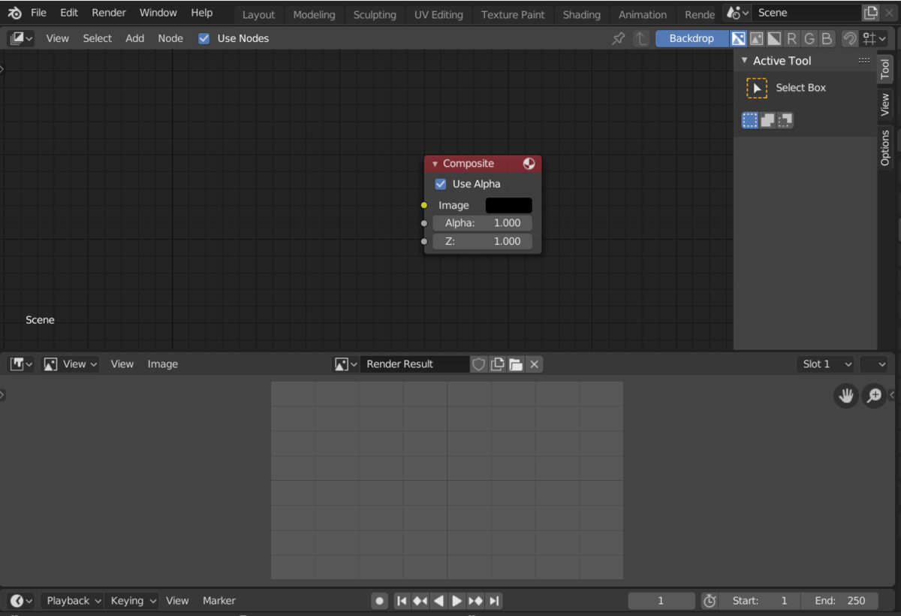Open the image editor View mode dropdown
This screenshot has height=616, width=901.
pyautogui.click(x=71, y=364)
